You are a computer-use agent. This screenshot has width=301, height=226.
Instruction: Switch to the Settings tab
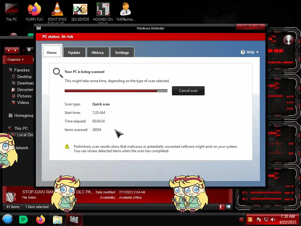pos(122,52)
